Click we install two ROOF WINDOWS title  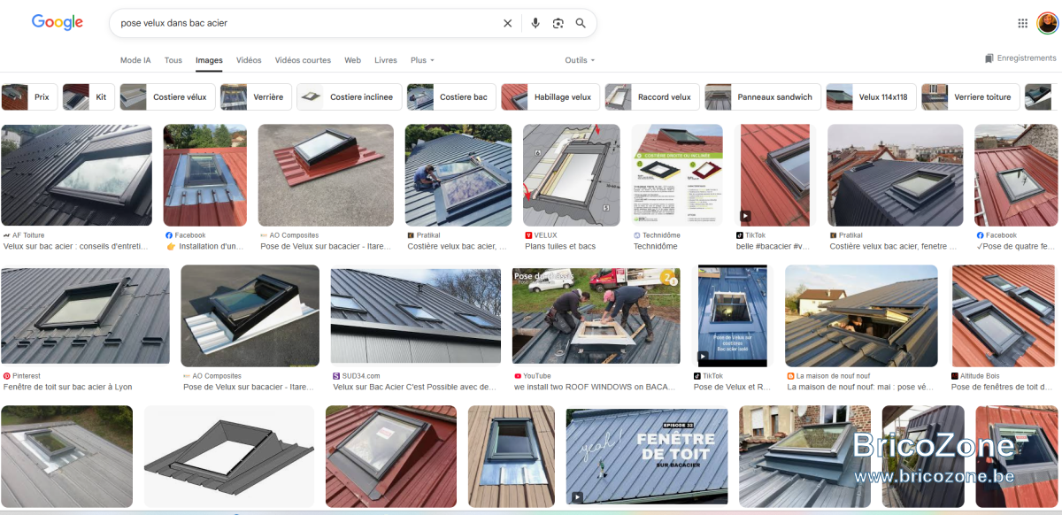coord(596,387)
